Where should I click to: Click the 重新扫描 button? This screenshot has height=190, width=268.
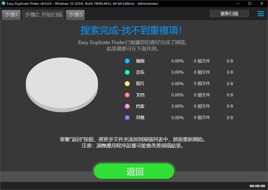coord(229,14)
